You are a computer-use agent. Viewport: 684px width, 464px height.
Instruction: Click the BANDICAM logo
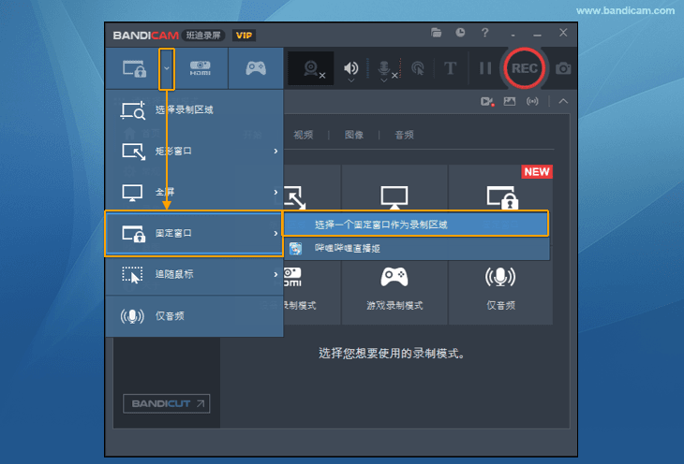(x=145, y=36)
